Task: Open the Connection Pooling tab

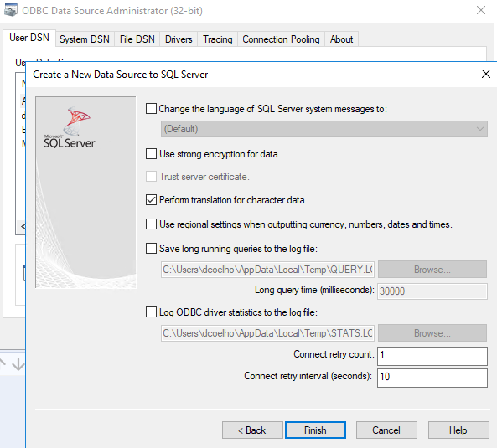Action: coord(281,39)
